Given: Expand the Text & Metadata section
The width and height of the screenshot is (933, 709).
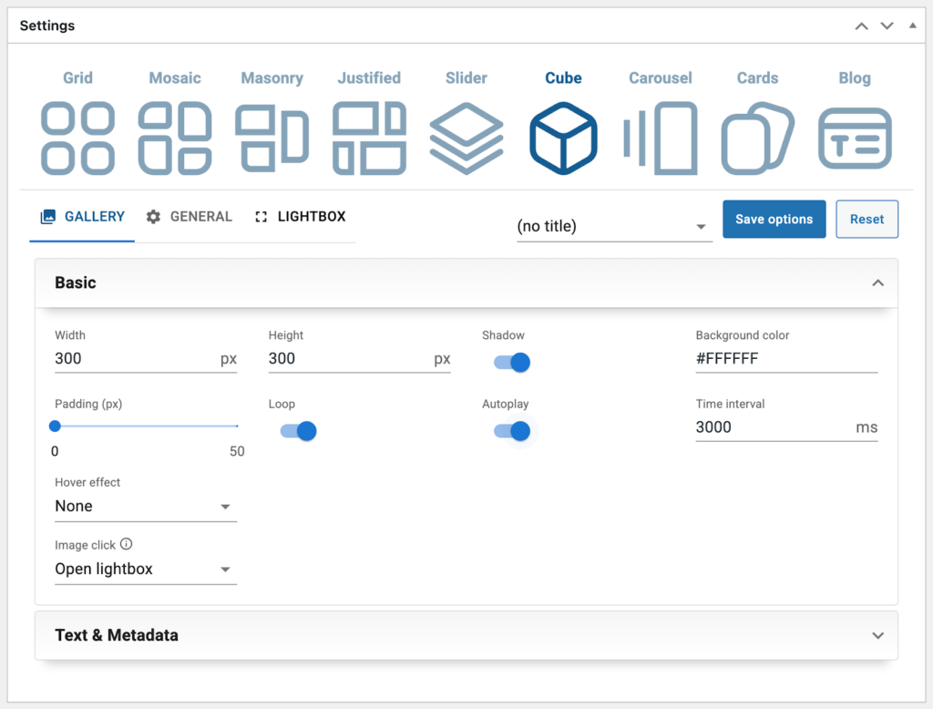Looking at the screenshot, I should click(466, 635).
